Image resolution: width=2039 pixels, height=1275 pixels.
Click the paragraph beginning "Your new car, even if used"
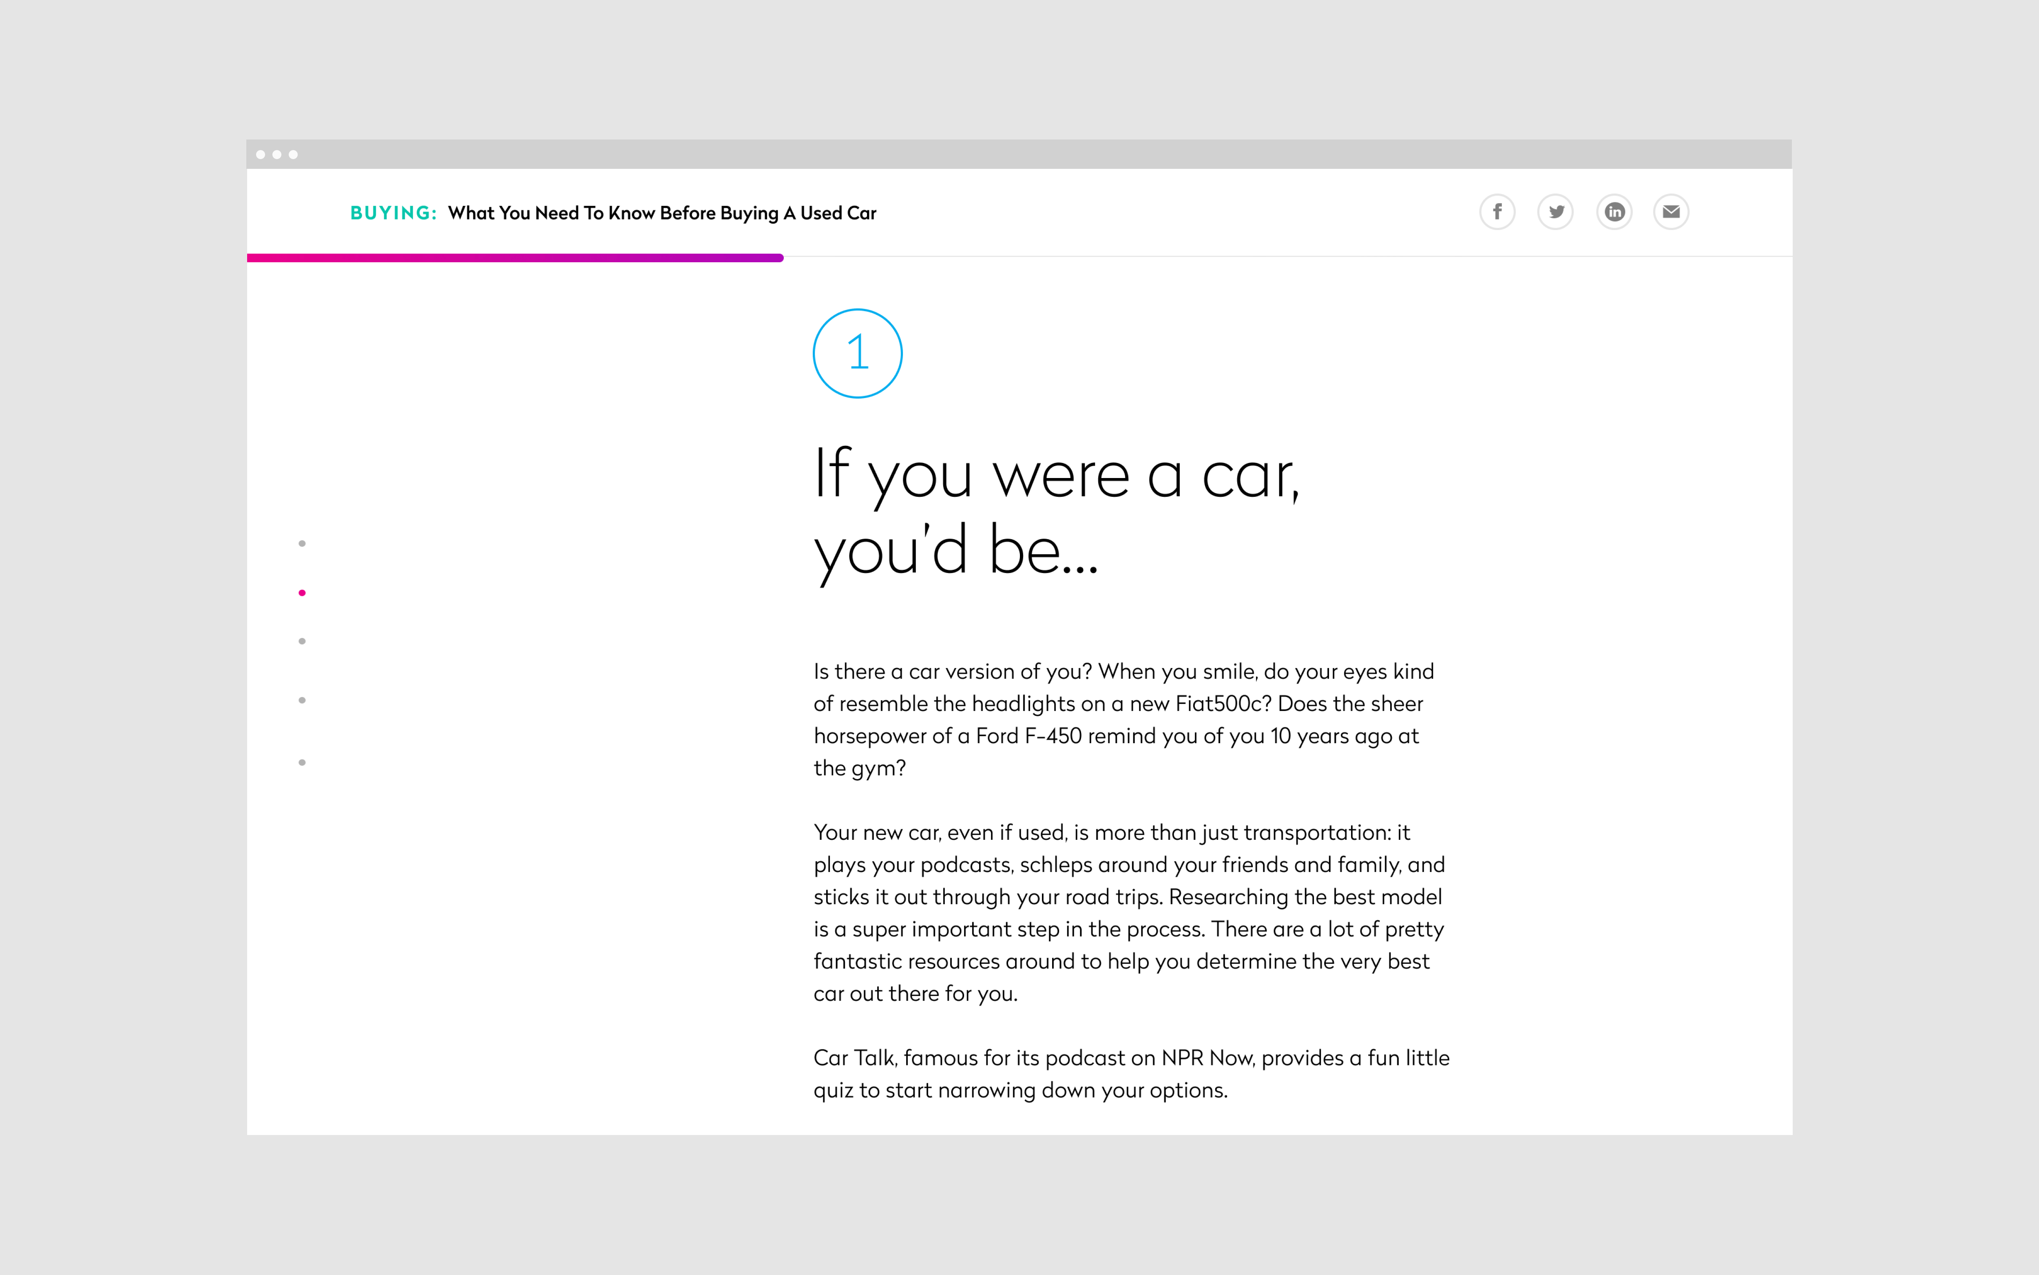[x=1130, y=912]
